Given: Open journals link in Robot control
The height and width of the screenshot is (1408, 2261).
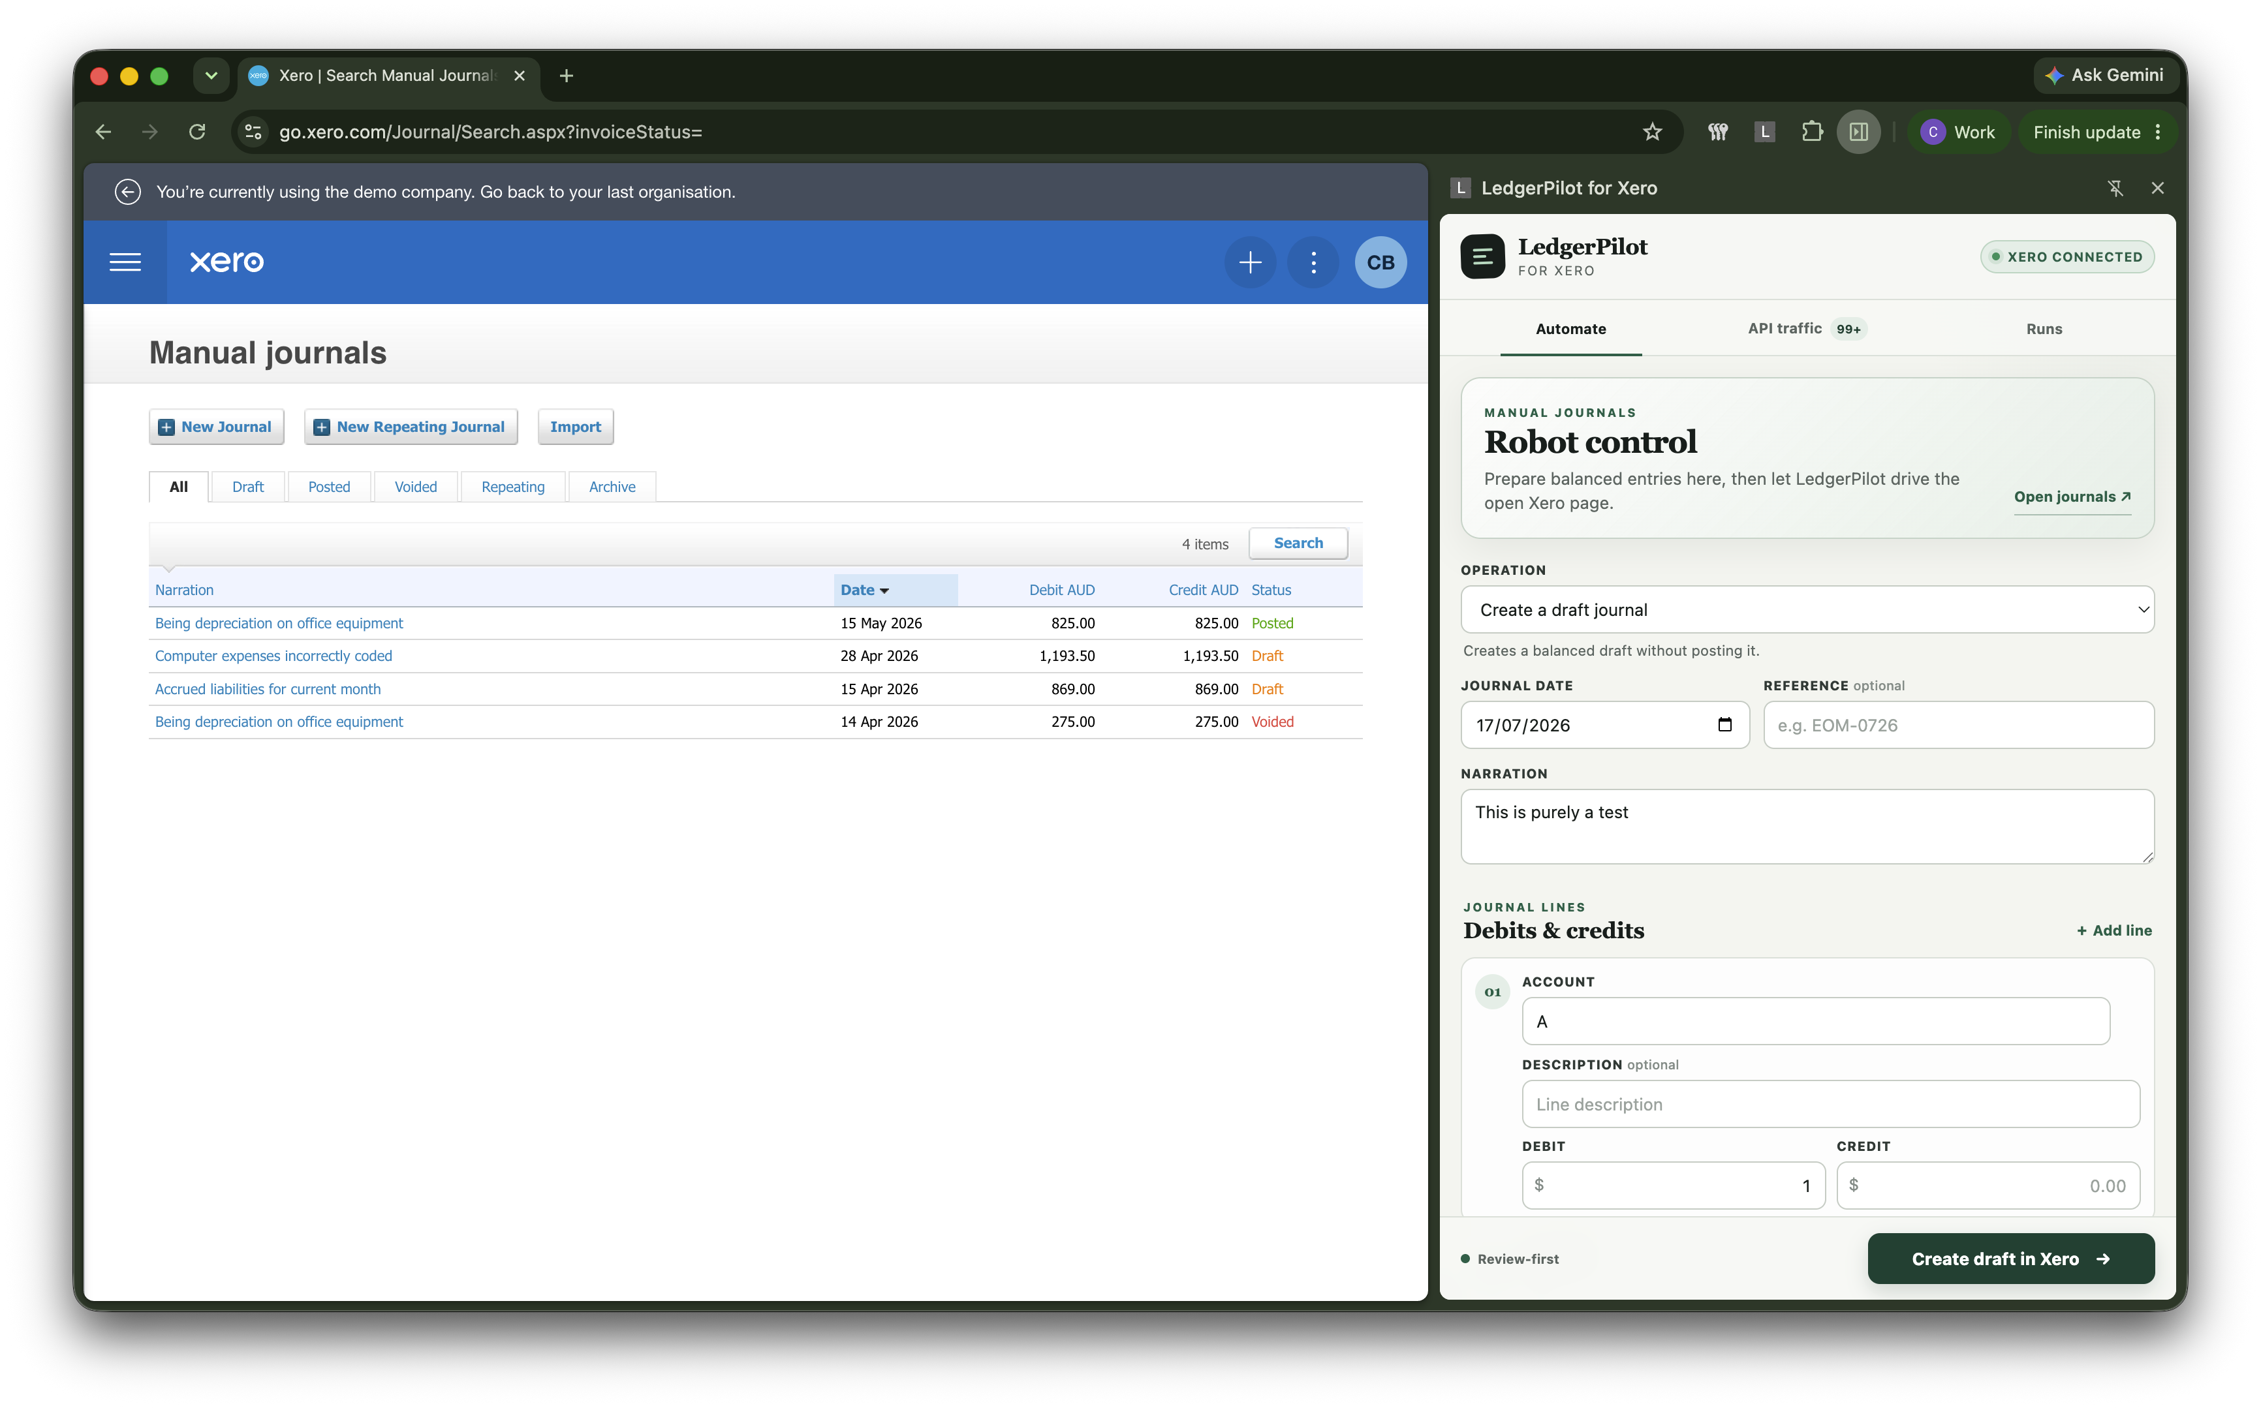Looking at the screenshot, I should point(2072,497).
